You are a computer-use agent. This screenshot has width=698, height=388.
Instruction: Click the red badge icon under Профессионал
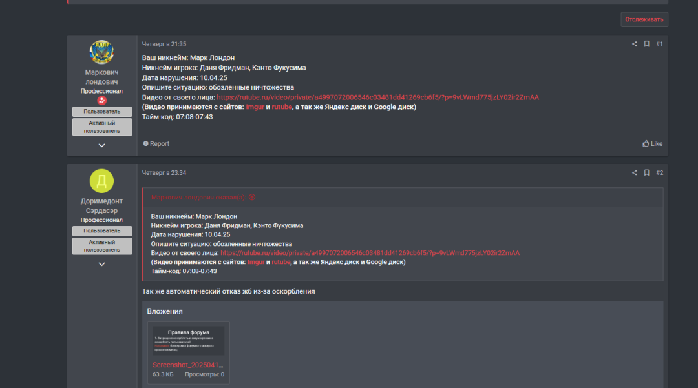pyautogui.click(x=101, y=101)
